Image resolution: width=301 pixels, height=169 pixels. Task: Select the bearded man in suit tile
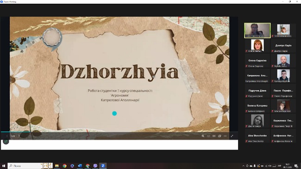[x=283, y=61]
